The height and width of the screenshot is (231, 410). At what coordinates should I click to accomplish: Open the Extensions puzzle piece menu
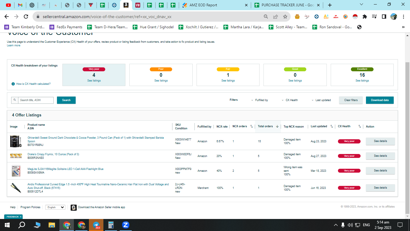tap(365, 17)
